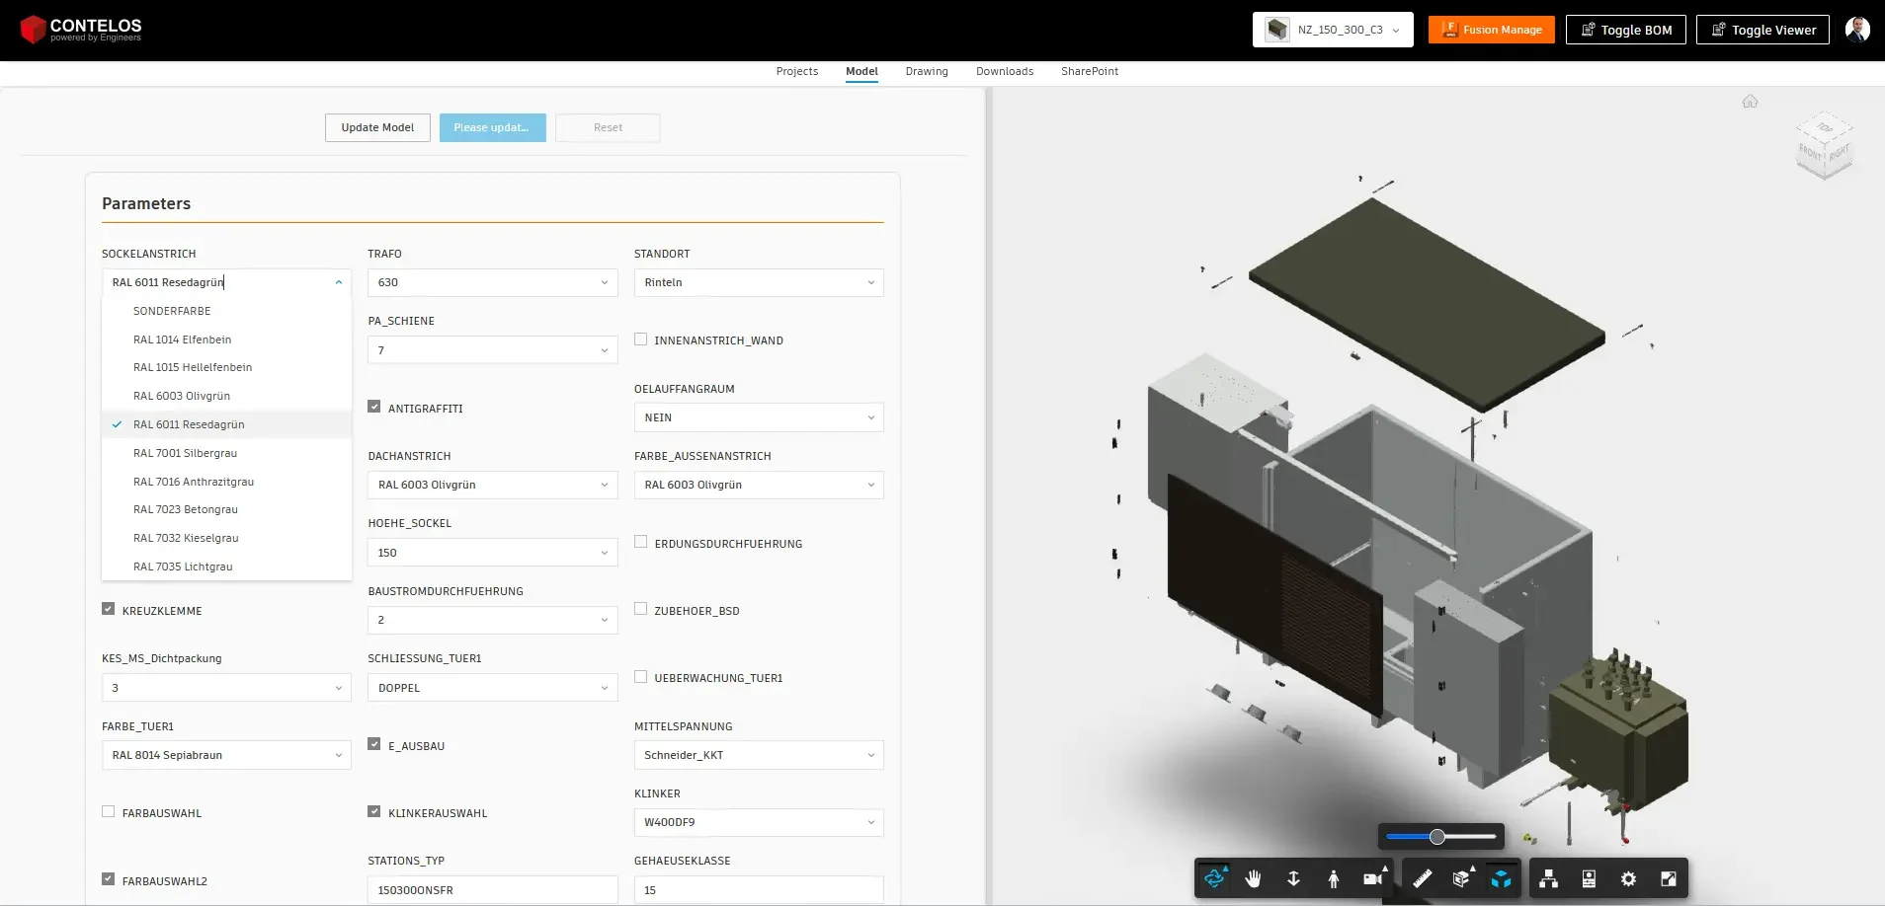Open the viewer settings gear

click(x=1628, y=878)
